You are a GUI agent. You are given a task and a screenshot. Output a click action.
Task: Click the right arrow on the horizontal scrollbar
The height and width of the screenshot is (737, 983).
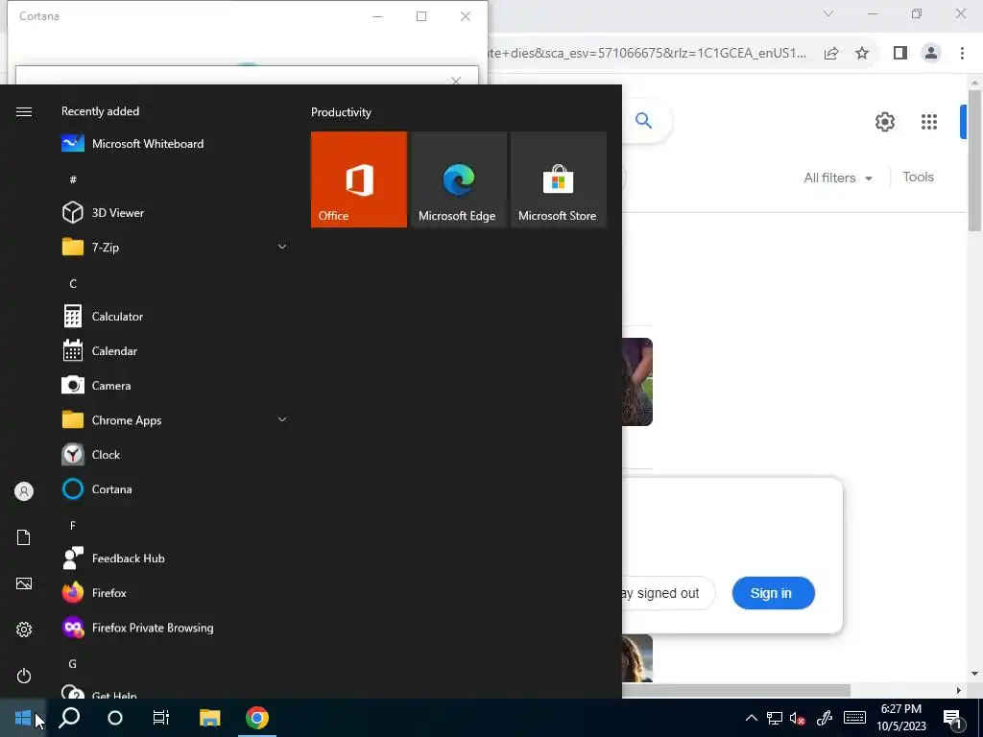tap(959, 690)
